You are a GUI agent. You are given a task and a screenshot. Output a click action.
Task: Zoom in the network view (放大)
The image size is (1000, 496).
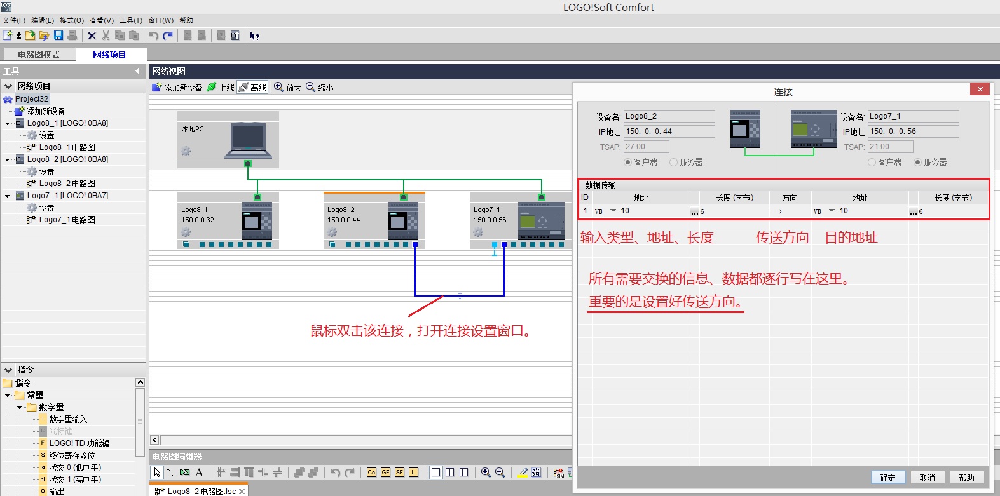[287, 88]
